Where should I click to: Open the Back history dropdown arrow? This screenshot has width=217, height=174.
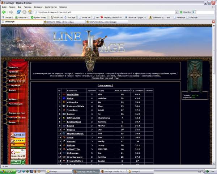pyautogui.click(x=7, y=12)
